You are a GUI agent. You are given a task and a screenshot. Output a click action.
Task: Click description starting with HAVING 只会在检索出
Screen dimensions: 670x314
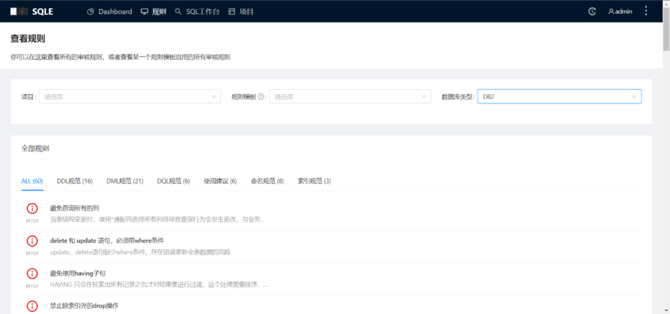coord(159,284)
